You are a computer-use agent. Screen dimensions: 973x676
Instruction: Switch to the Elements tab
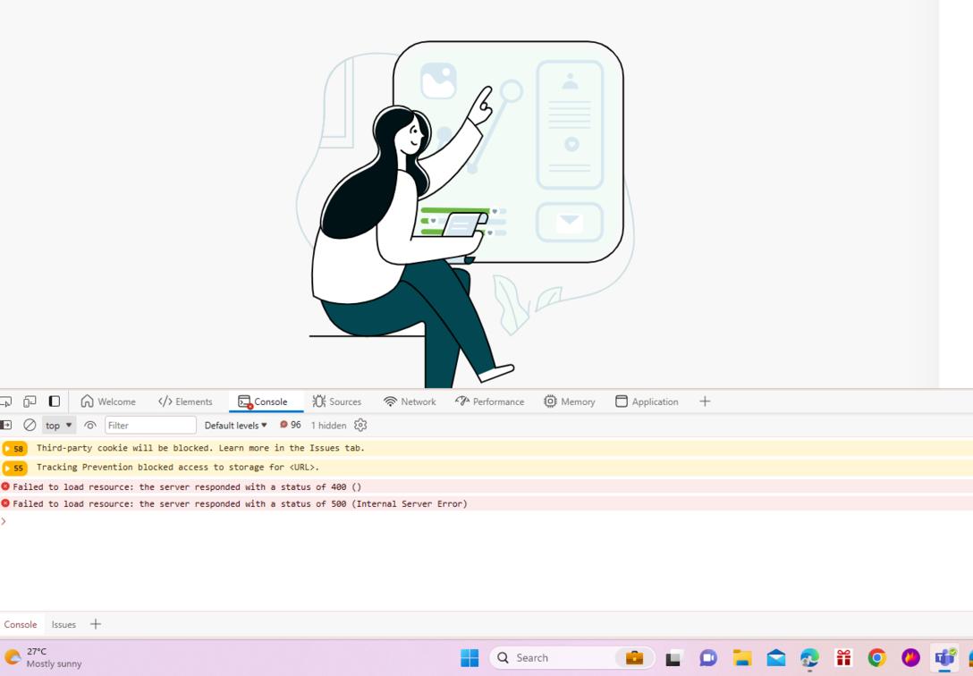coord(185,401)
